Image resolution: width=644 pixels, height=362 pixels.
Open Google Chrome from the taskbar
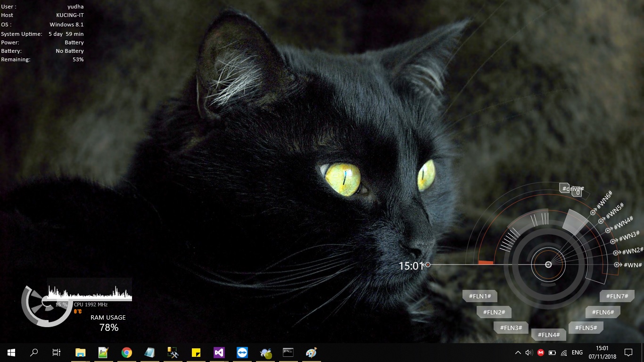(x=126, y=352)
